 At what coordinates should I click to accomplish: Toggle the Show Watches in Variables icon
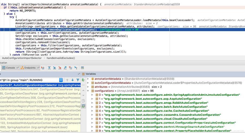pyautogui.click(x=83, y=106)
